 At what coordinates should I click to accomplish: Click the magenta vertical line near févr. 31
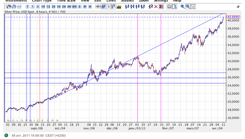tap(161, 68)
